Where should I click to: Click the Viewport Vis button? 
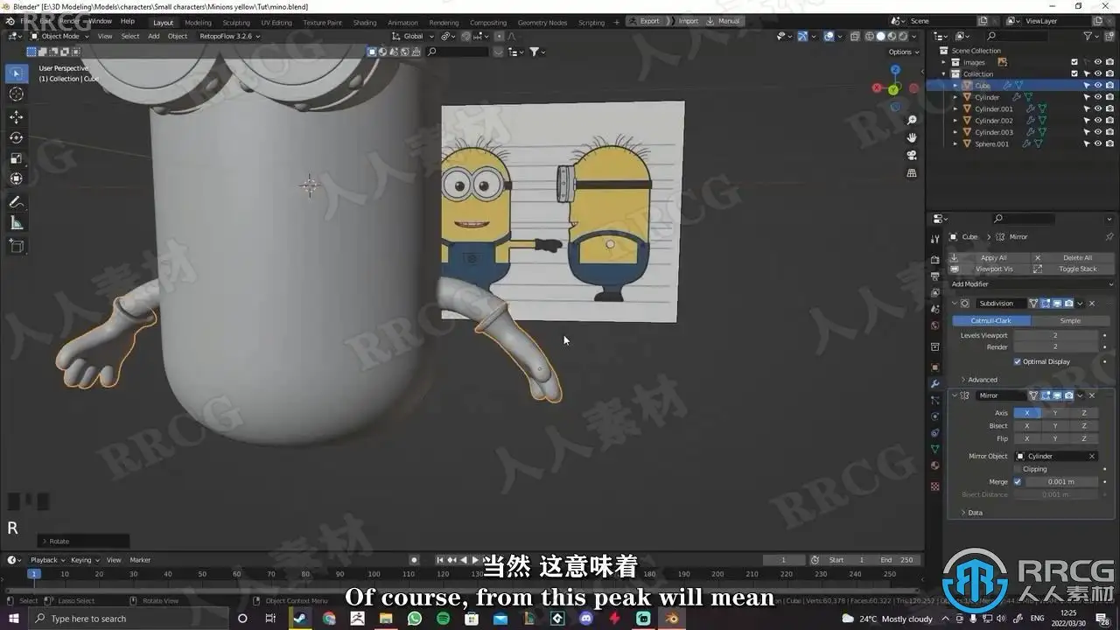tap(990, 269)
